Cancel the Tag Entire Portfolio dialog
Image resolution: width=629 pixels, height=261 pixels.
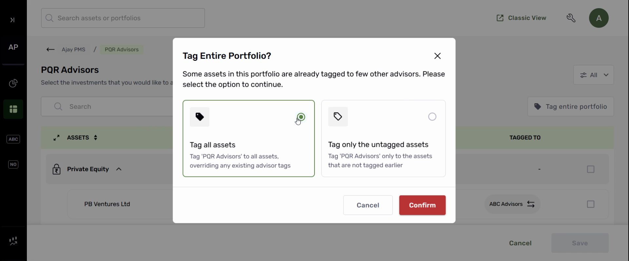368,205
